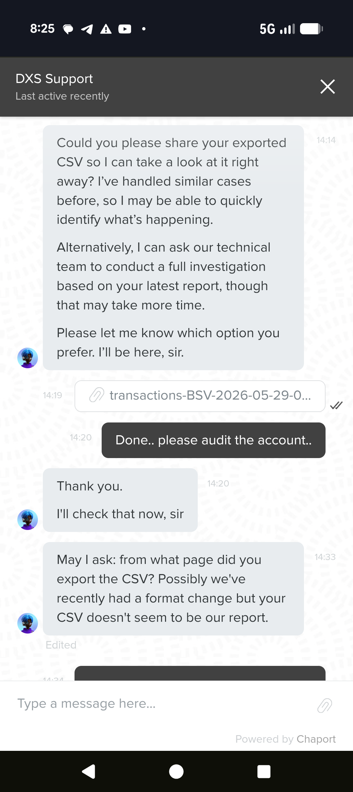Tap the YouTube notification icon in status bar
Viewport: 353px width, 792px height.
click(x=125, y=29)
